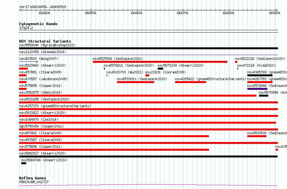Click the red bar under nsv6525906

[x=160, y=62]
